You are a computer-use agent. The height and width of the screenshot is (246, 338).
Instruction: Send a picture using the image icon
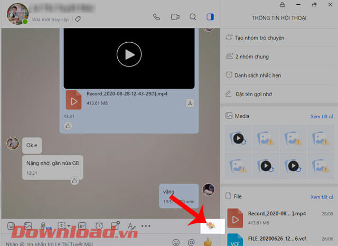click(x=28, y=226)
